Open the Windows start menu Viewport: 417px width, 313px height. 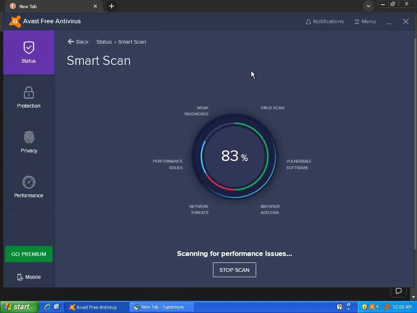pos(19,307)
